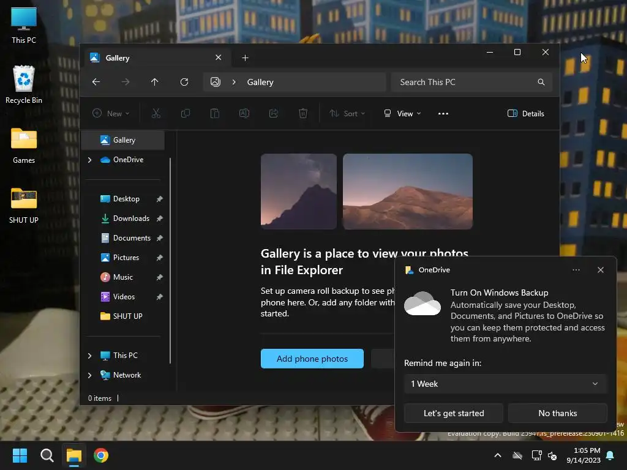The height and width of the screenshot is (470, 627).
Task: Open the View dropdown
Action: click(x=402, y=113)
